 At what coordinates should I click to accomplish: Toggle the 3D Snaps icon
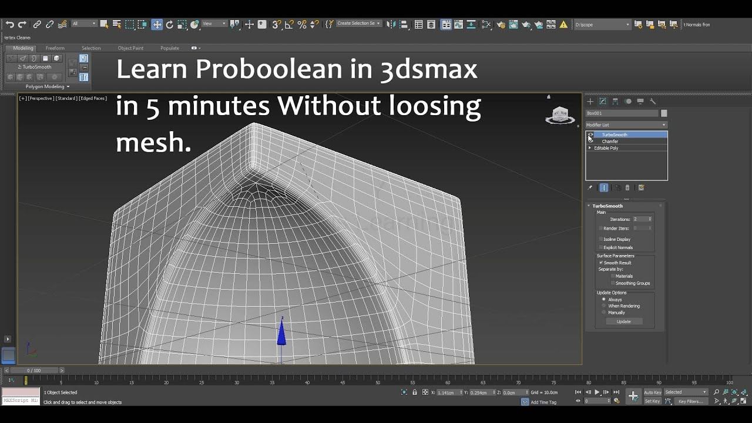276,24
